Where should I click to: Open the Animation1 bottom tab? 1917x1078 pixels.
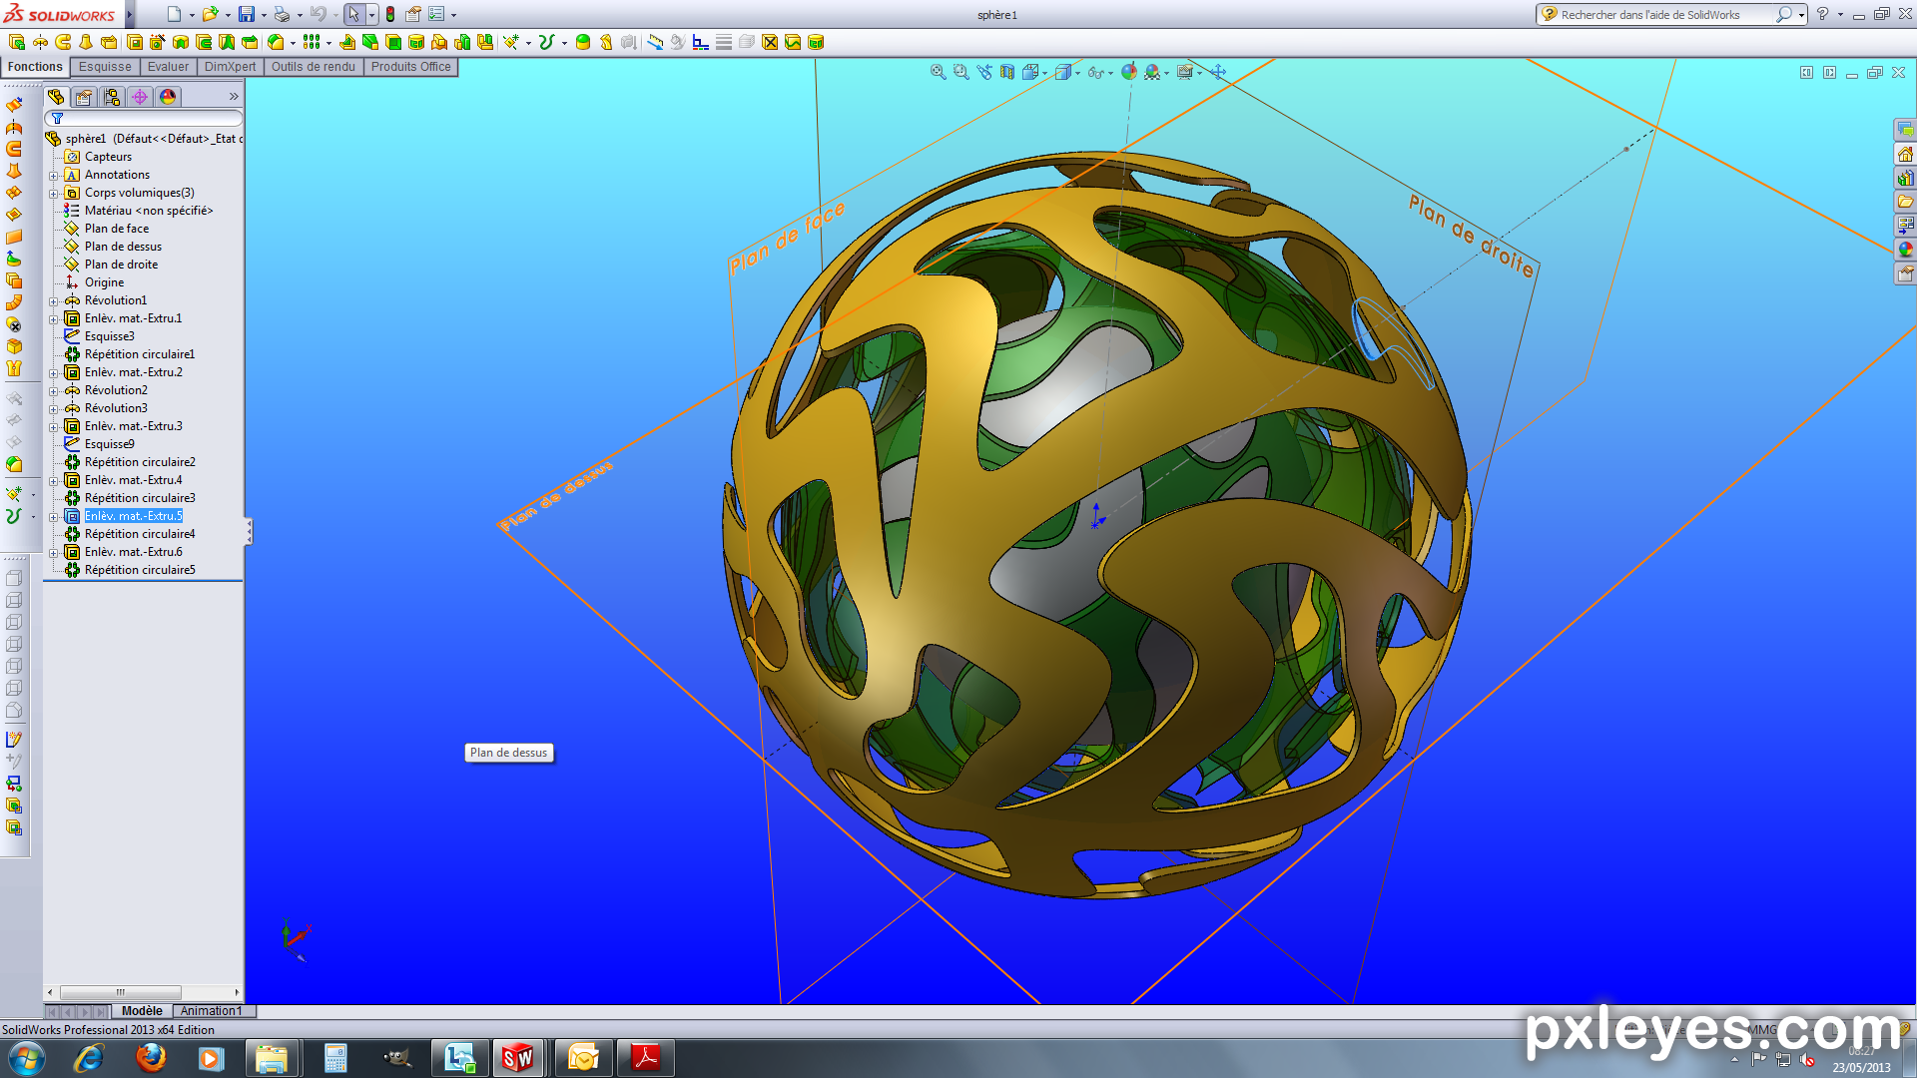pos(211,1011)
